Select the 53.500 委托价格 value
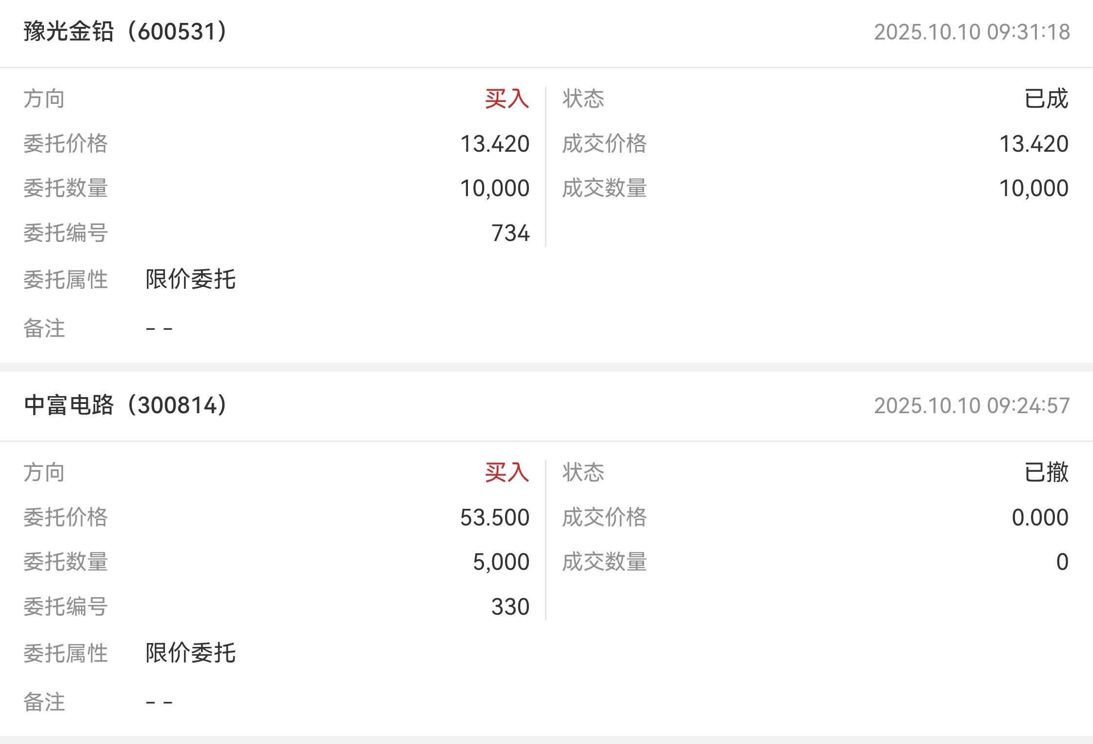This screenshot has height=744, width=1093. 495,518
